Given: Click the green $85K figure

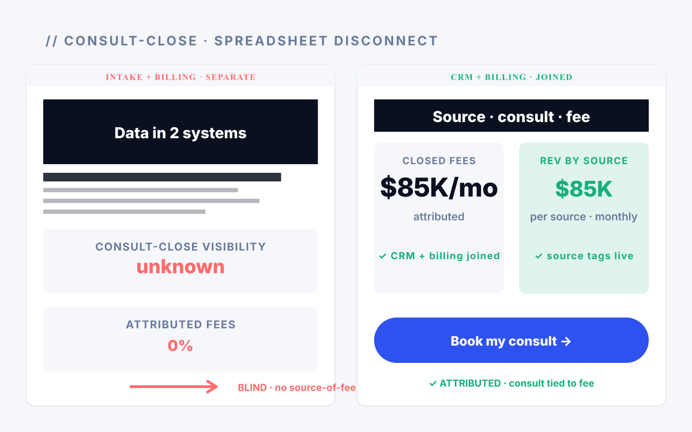Looking at the screenshot, I should tap(584, 189).
